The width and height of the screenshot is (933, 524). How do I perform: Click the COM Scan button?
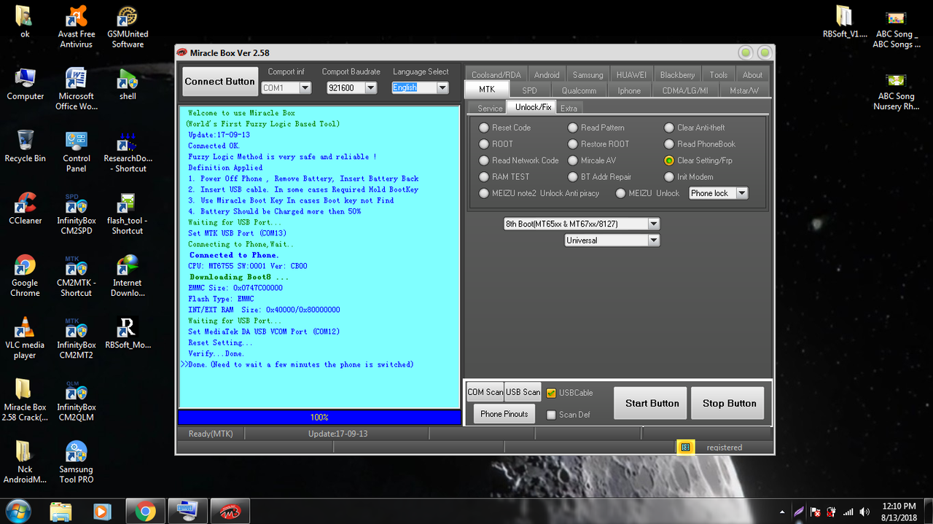pos(485,392)
